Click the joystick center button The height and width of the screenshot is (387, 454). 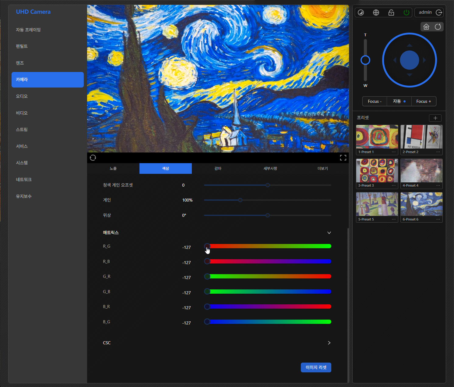pos(410,60)
